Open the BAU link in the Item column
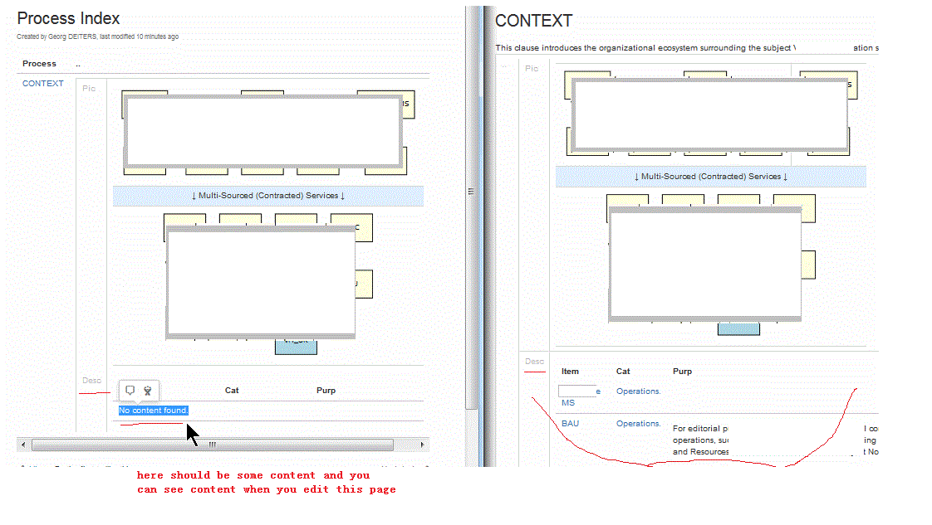This screenshot has height=525, width=932. [570, 424]
